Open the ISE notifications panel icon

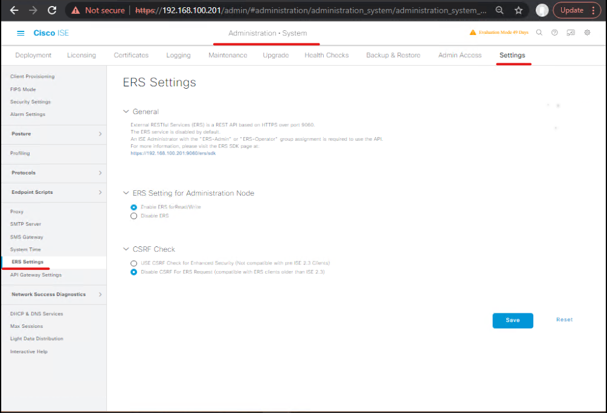coord(571,33)
